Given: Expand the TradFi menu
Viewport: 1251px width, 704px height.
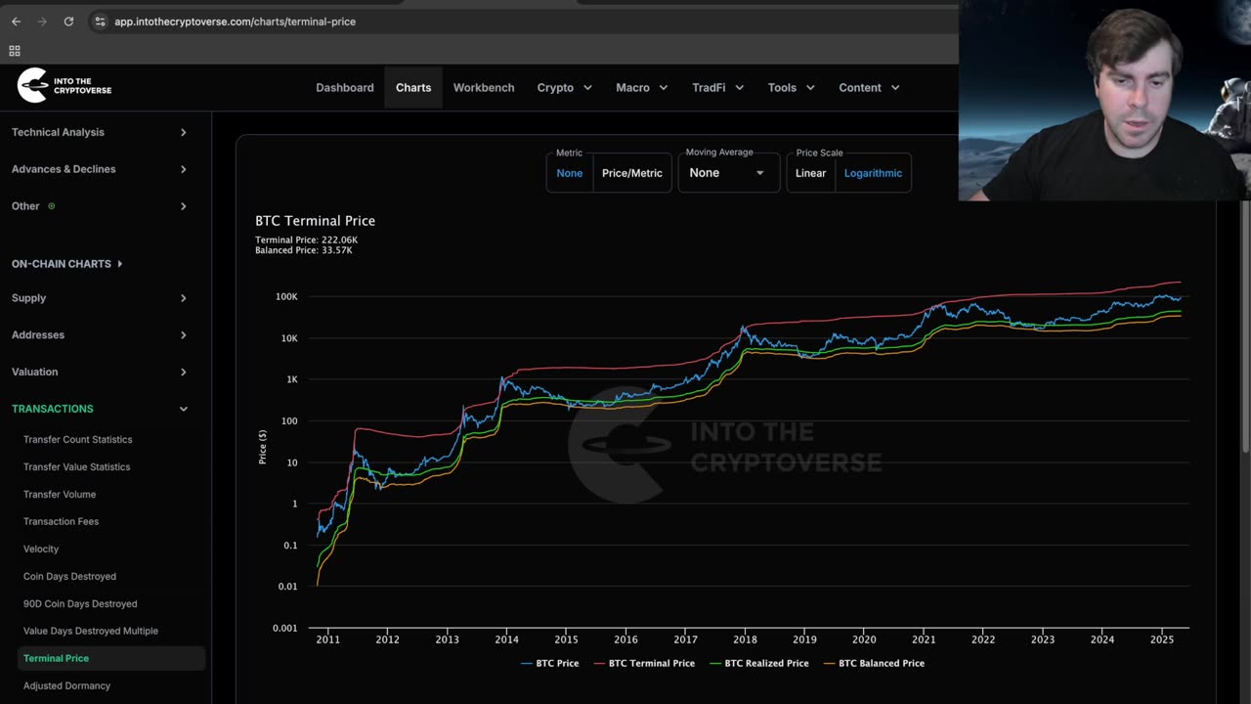Looking at the screenshot, I should coord(718,88).
